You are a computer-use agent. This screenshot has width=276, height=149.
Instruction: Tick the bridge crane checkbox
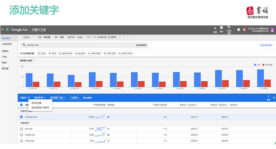[21, 135]
